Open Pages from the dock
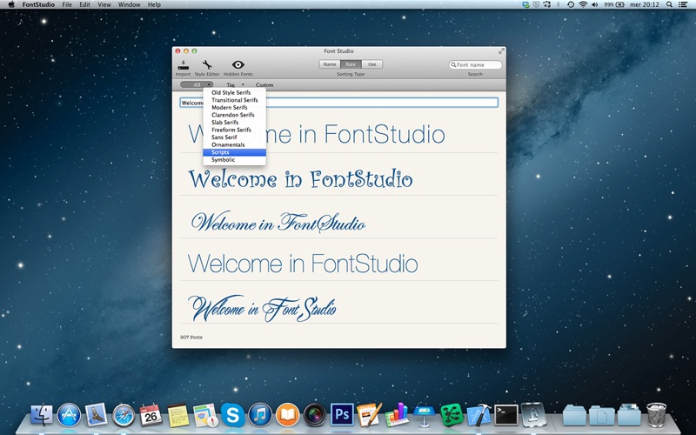The height and width of the screenshot is (435, 696). tap(369, 415)
